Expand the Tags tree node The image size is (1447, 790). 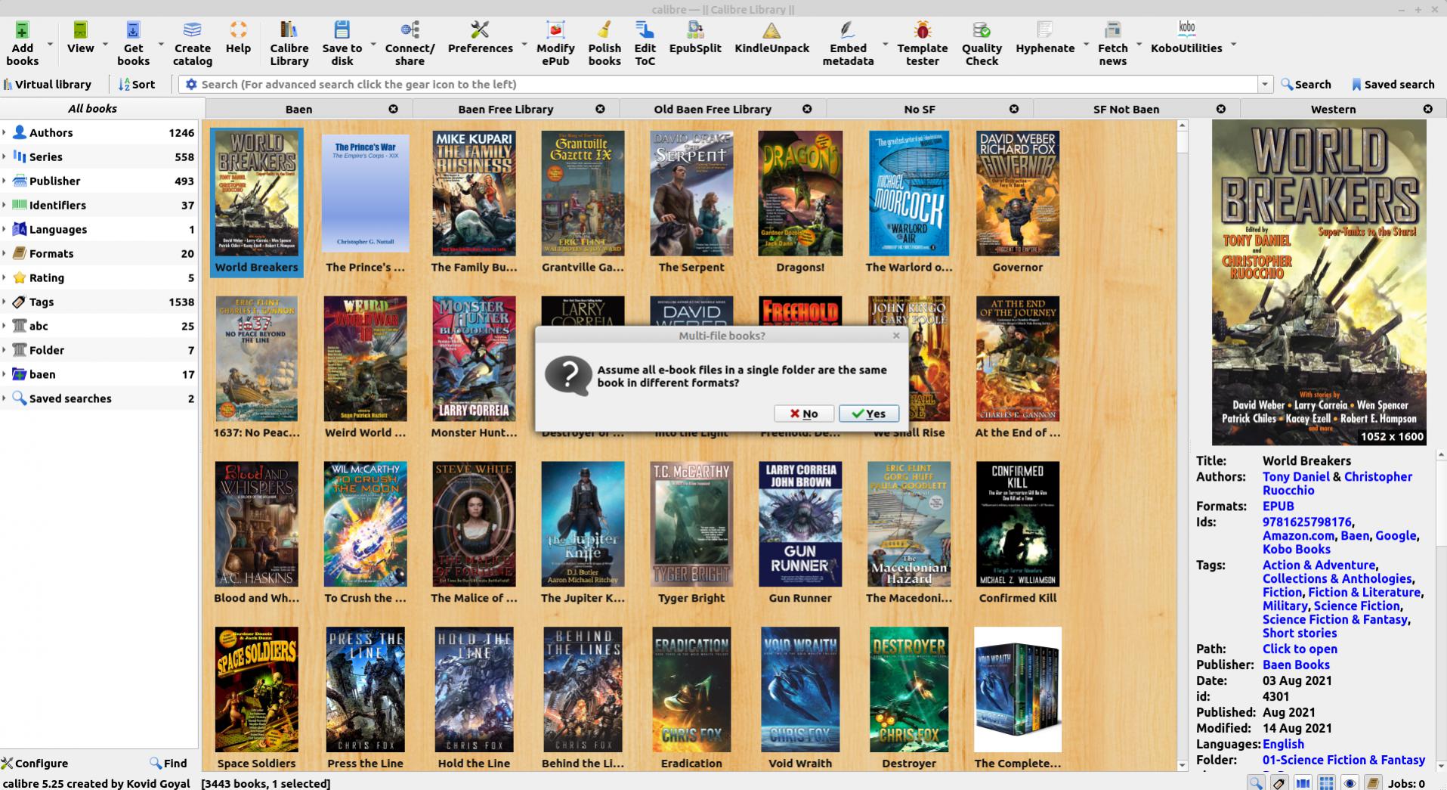[x=5, y=302]
